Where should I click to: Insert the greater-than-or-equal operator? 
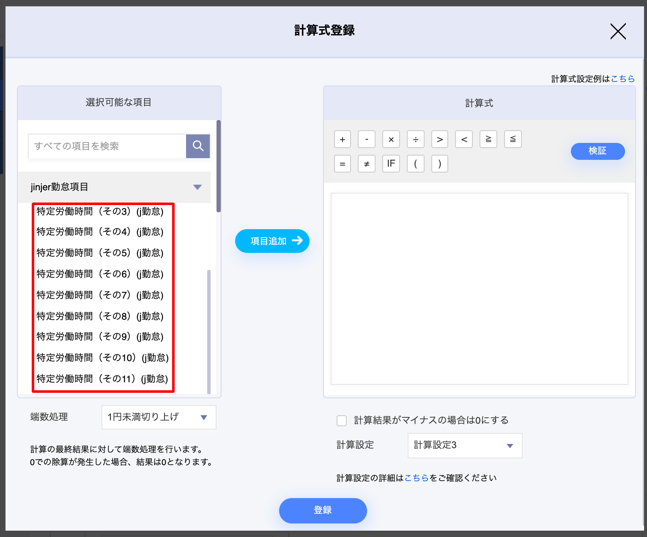coord(488,139)
